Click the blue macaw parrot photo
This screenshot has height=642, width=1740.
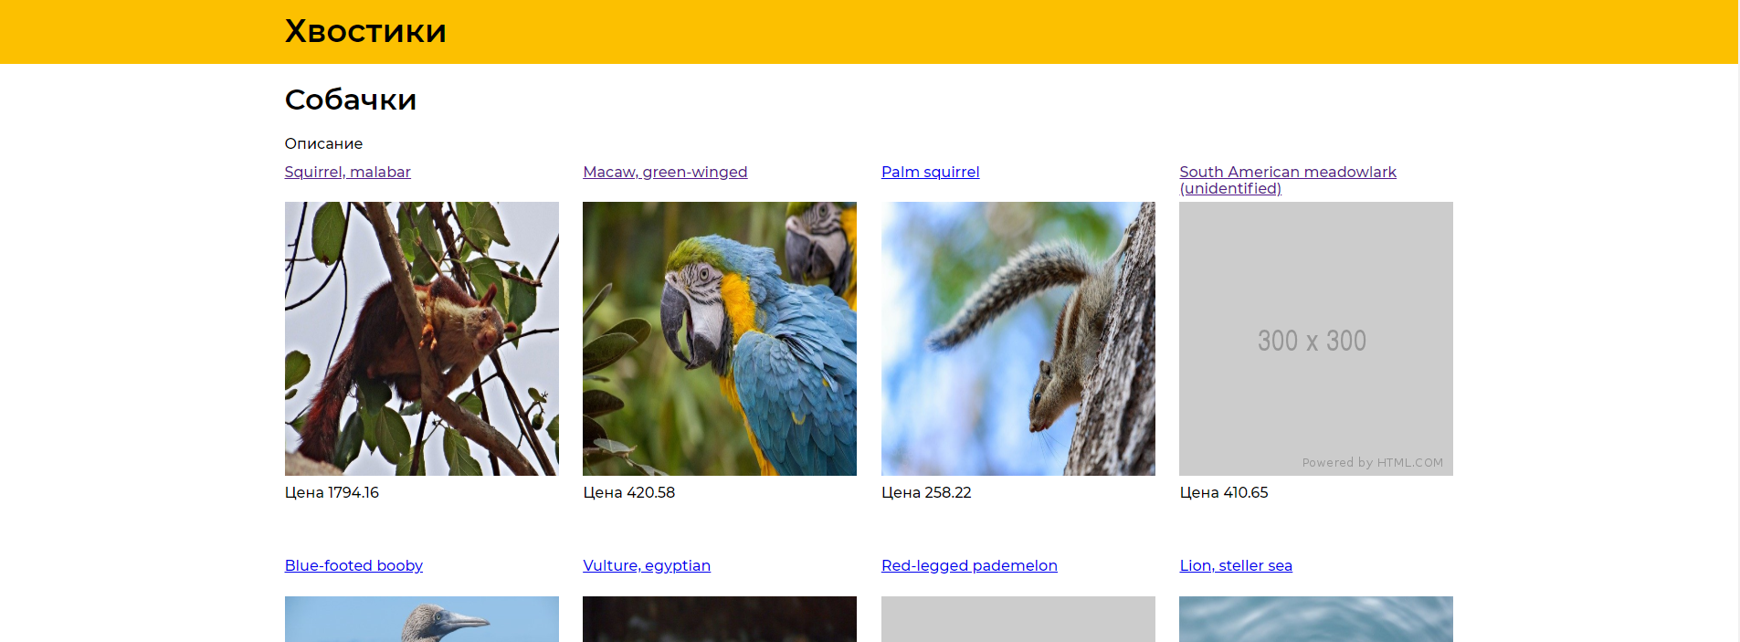coord(720,339)
